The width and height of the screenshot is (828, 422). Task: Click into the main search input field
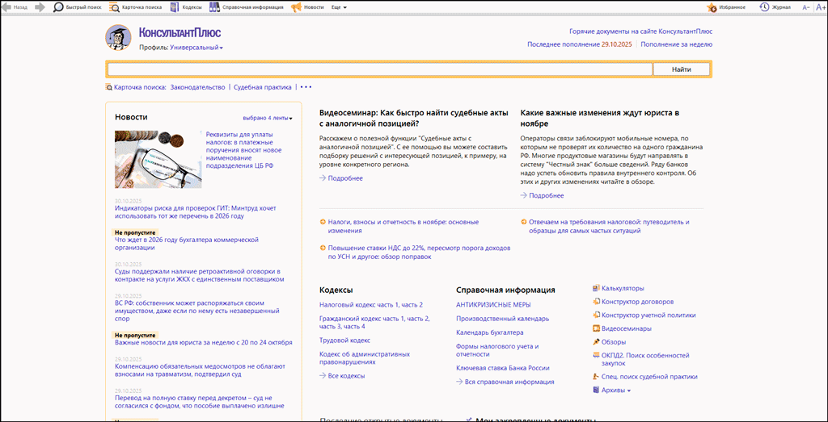(x=378, y=69)
